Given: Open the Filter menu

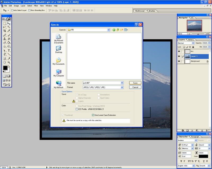Looking at the screenshot, I should click(x=36, y=6).
